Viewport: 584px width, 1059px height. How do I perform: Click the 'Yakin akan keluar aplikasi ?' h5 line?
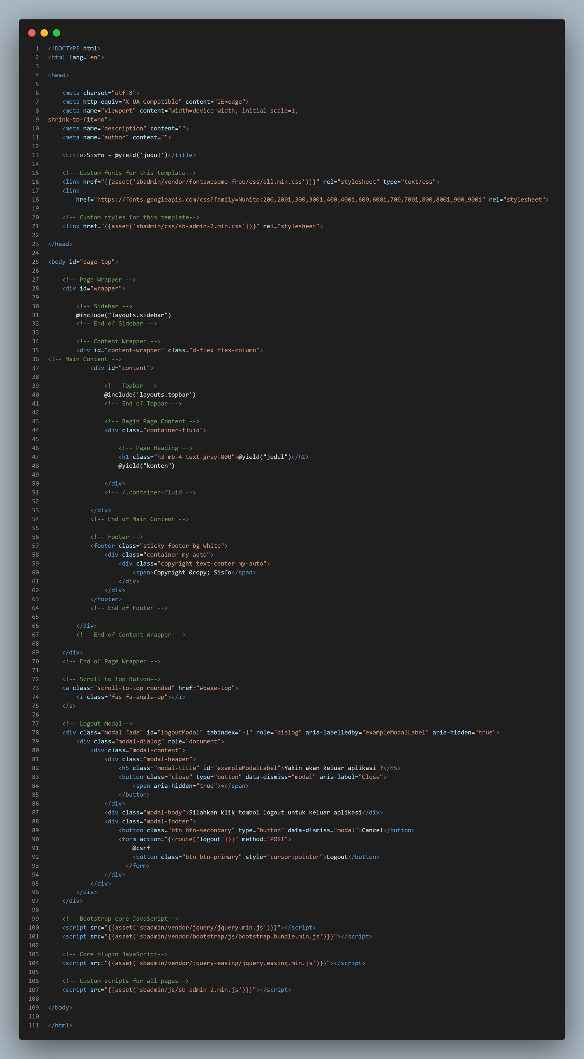click(x=259, y=768)
